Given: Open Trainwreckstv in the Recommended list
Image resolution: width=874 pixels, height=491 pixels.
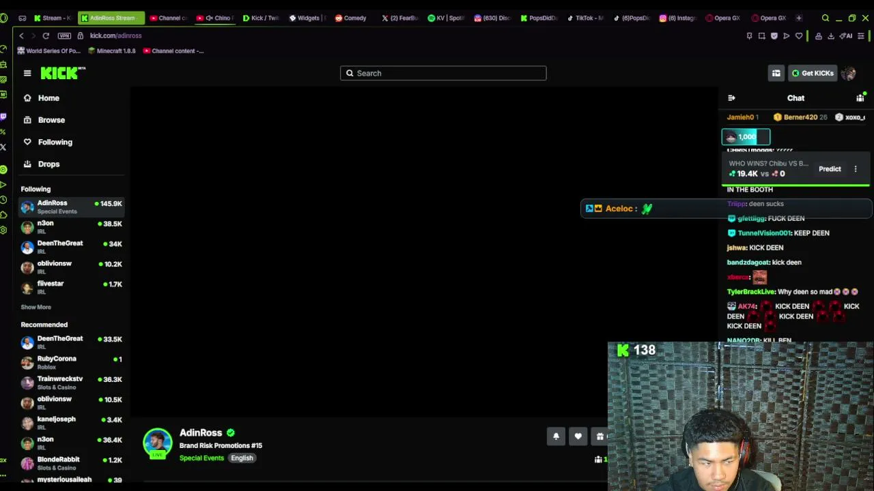Looking at the screenshot, I should (x=72, y=383).
